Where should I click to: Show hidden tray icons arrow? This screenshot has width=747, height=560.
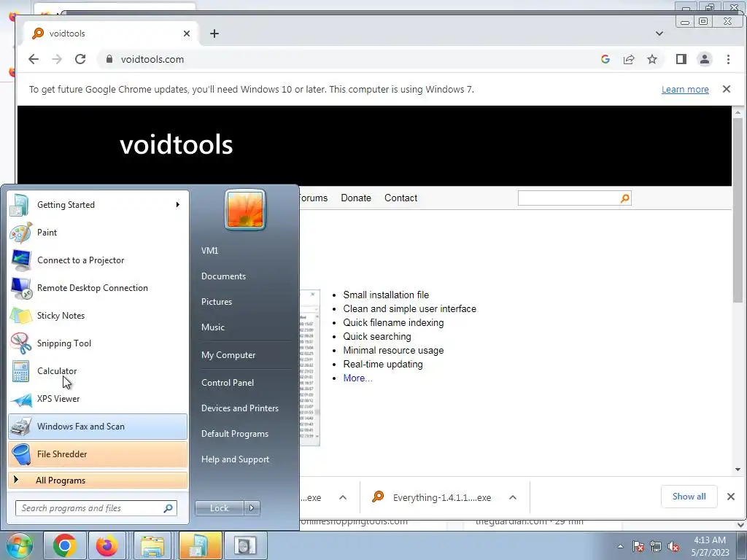[620, 546]
